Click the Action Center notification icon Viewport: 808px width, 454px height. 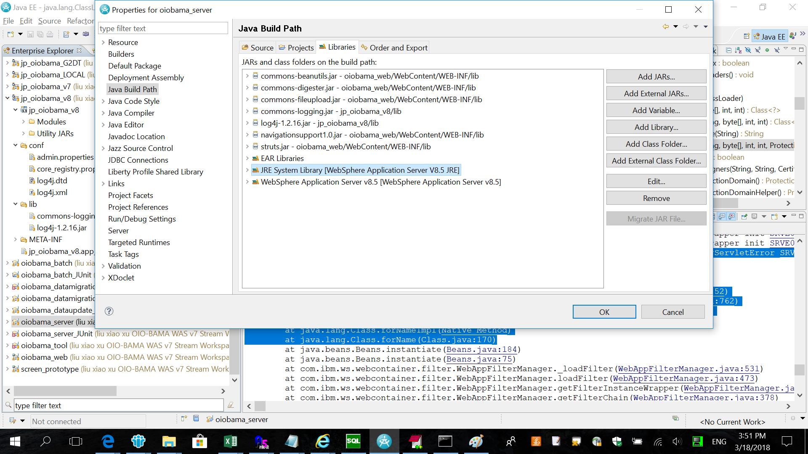coord(787,441)
